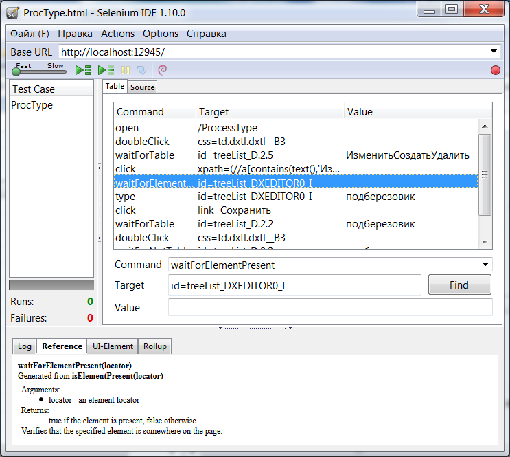Click the Fast/Slow speed slider

point(38,71)
